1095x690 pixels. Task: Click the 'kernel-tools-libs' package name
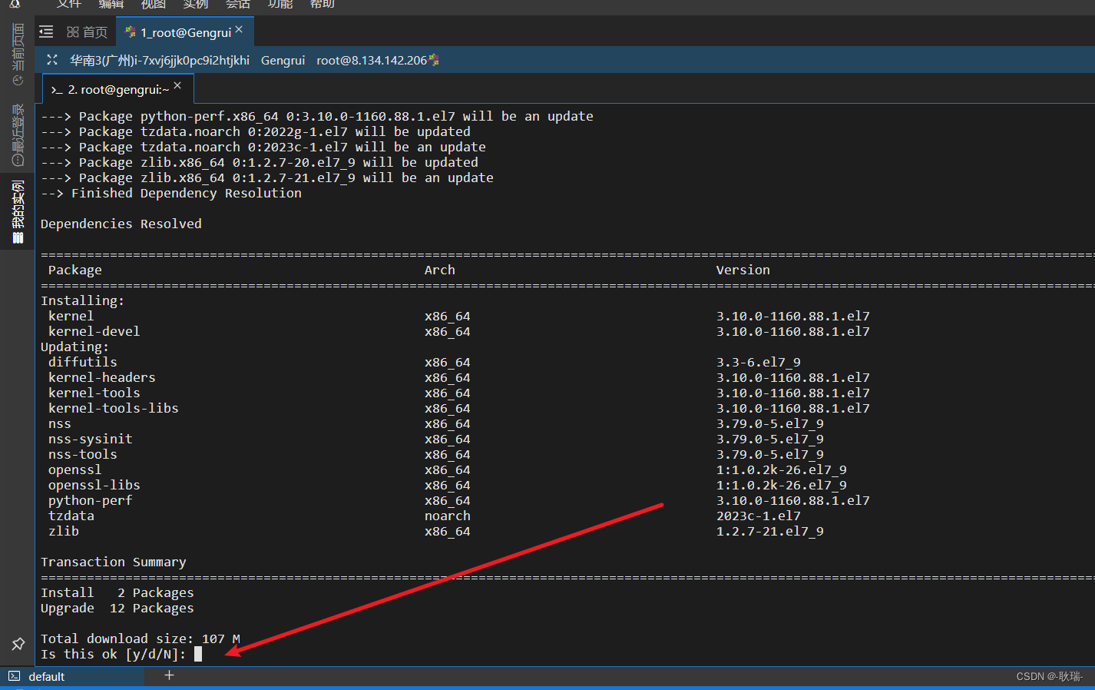[114, 408]
